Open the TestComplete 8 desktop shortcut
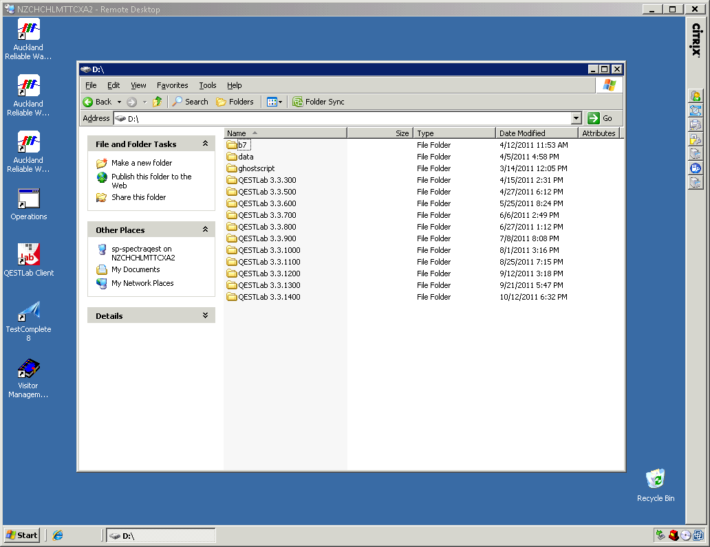The height and width of the screenshot is (547, 710). point(28,317)
